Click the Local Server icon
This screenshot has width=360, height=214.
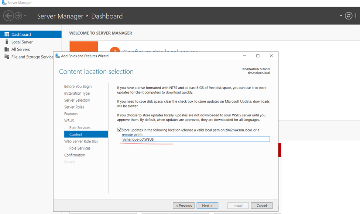tap(7, 42)
